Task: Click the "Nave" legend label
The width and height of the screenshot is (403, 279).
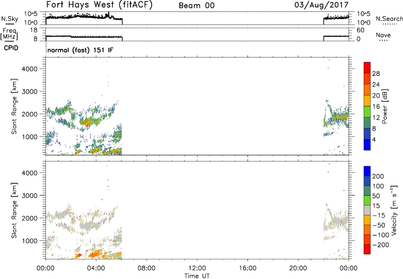Action: [383, 35]
